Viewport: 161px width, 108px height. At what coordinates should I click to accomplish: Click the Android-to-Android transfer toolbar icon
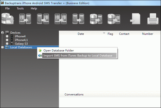(x=78, y=19)
